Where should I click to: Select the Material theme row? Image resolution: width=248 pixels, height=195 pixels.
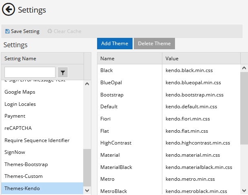coord(110,155)
